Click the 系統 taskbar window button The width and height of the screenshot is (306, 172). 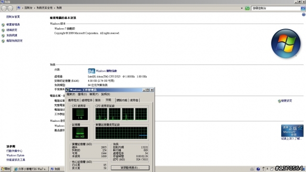pos(57,169)
